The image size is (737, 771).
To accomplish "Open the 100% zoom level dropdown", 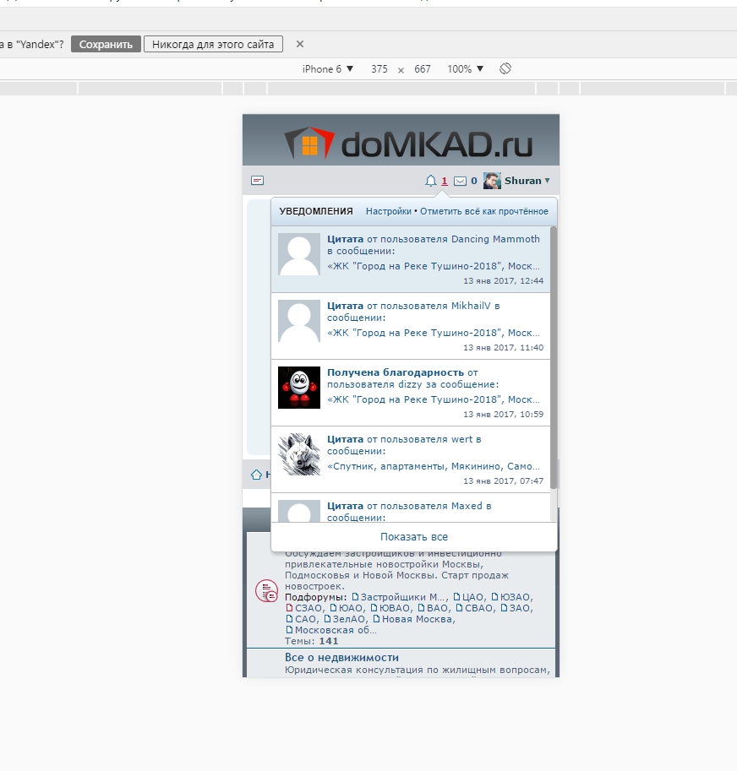I will (x=465, y=69).
